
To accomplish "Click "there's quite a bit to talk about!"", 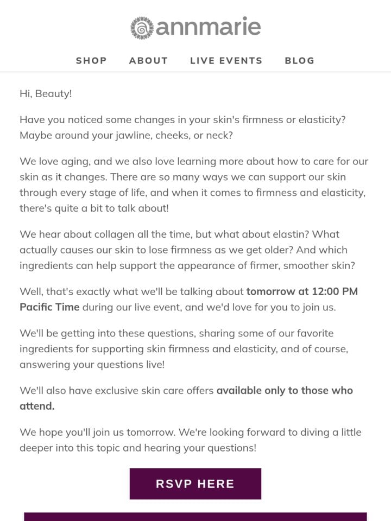I will [x=94, y=208].
